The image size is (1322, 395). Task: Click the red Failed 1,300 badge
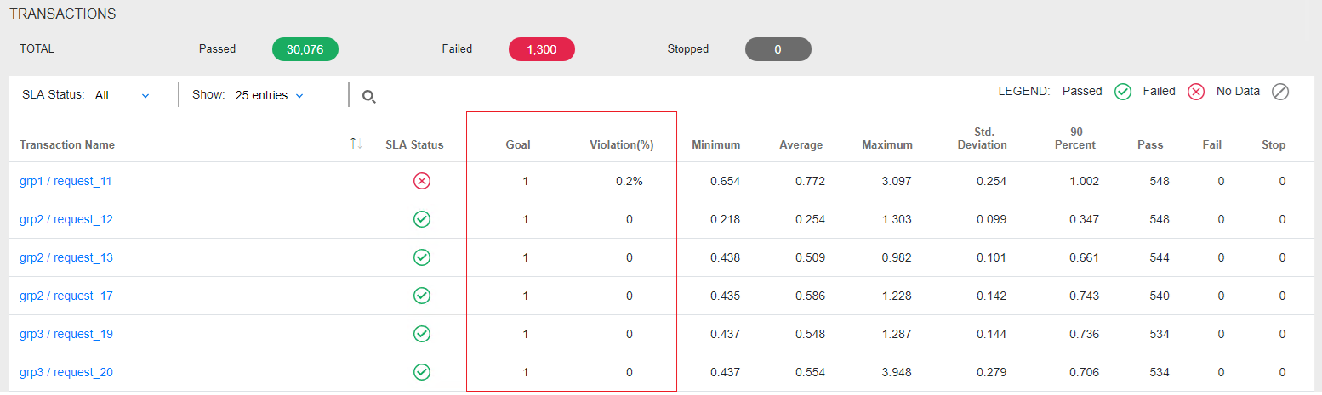tap(541, 49)
